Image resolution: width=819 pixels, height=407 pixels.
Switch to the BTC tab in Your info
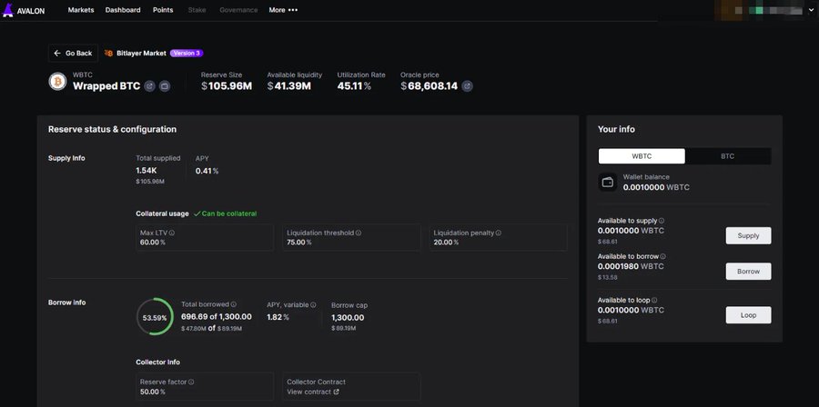click(728, 156)
